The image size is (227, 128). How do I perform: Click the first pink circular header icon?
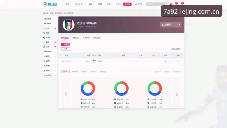[171, 4]
